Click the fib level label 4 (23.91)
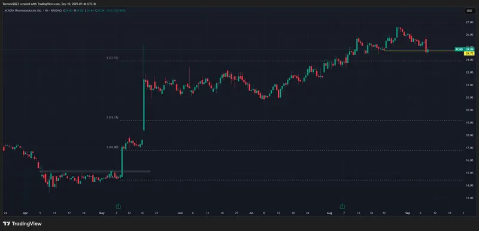The image size is (479, 231). [x=113, y=57]
